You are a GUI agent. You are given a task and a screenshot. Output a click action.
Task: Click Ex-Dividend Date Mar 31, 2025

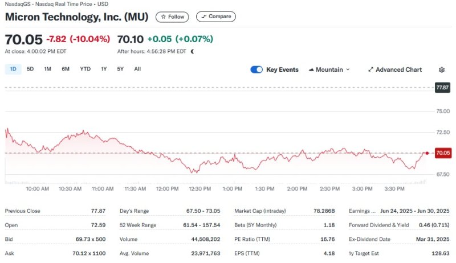[433, 239]
